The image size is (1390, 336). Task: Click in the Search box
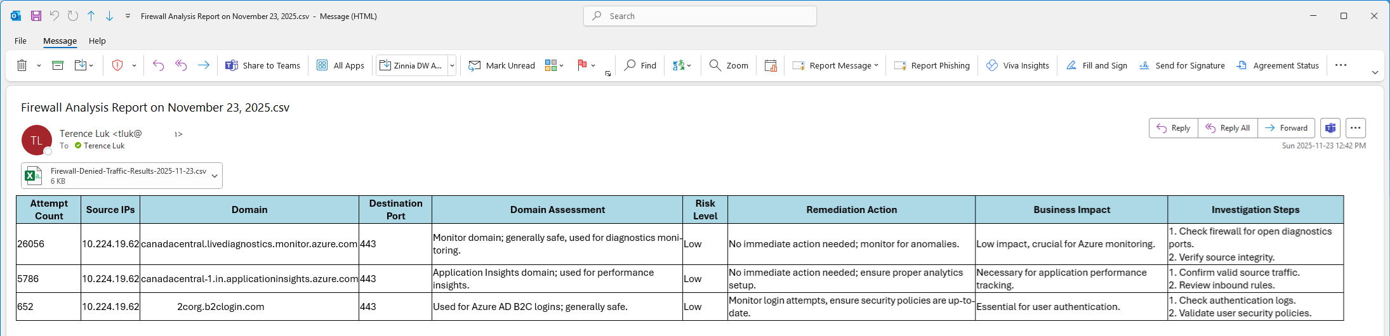coord(699,16)
